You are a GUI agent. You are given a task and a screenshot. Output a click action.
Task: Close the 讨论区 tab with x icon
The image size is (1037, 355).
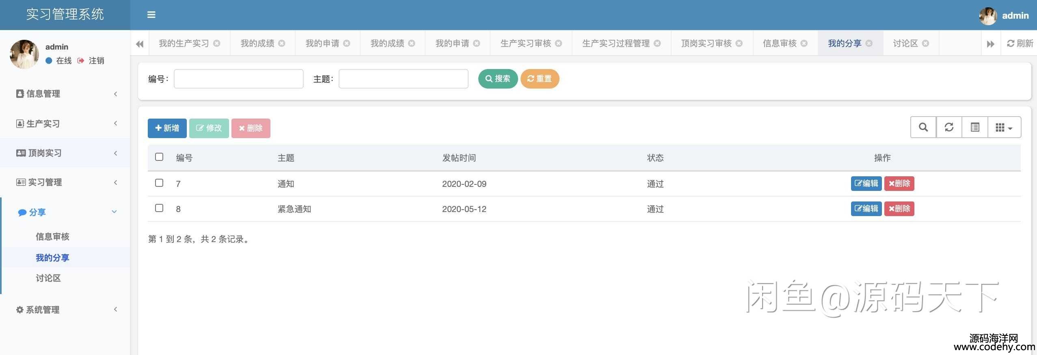pos(925,43)
